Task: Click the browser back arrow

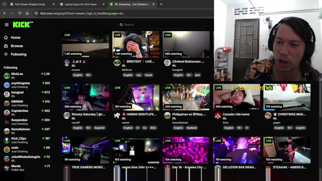Action: coord(5,13)
